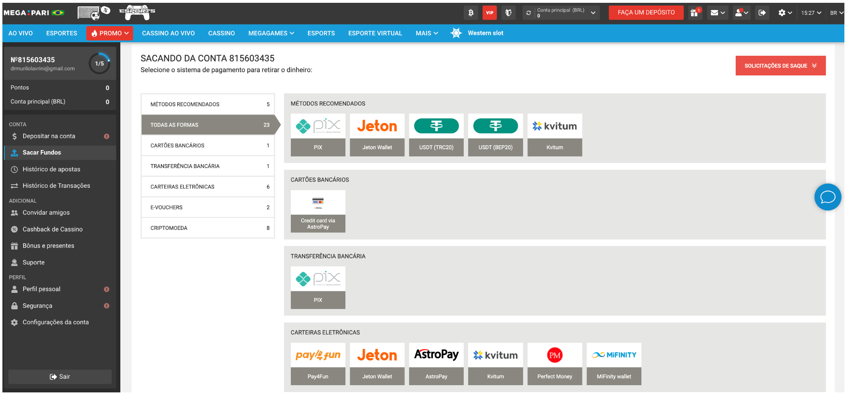Open the gift box bonuses icon
The height and width of the screenshot is (394, 848).
[x=695, y=13]
